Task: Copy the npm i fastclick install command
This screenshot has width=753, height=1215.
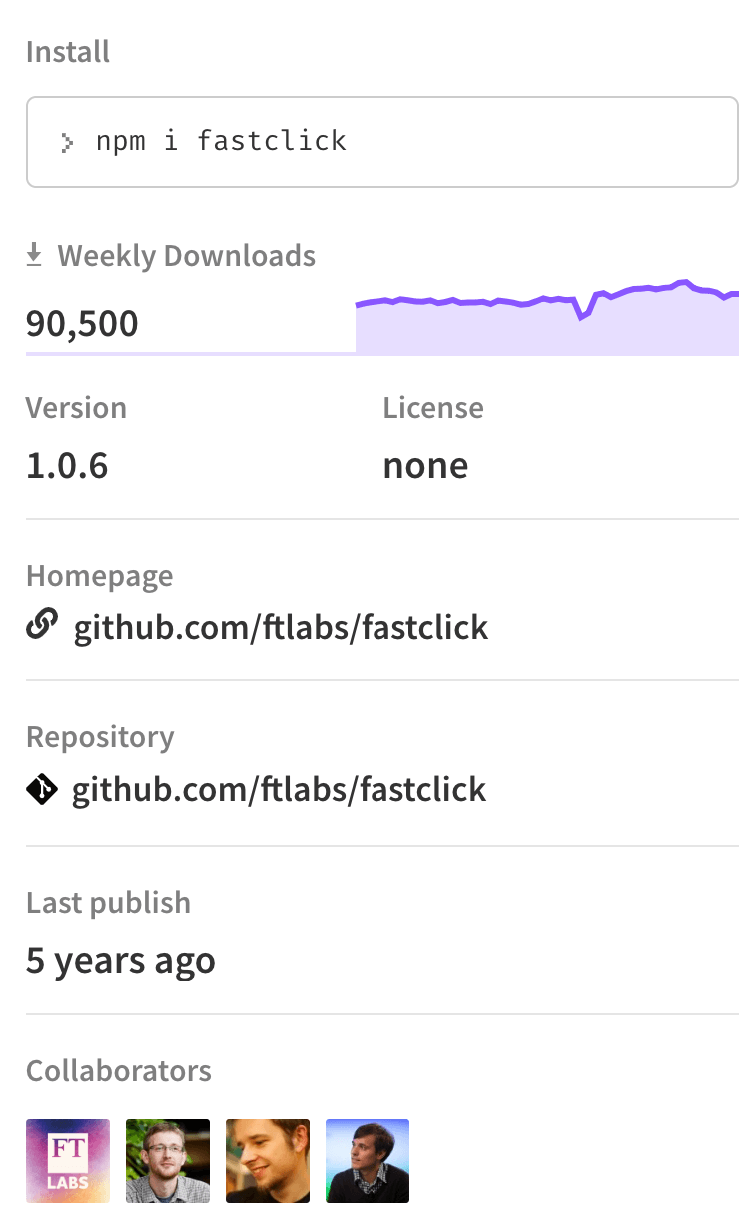Action: point(220,141)
